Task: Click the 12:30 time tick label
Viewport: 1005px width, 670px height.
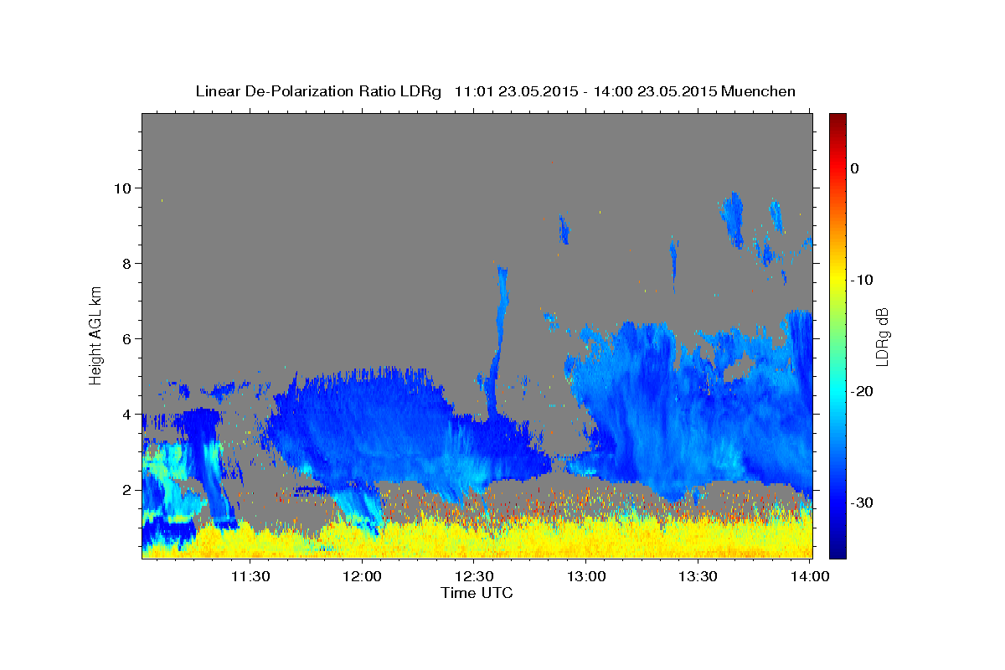Action: 474,576
